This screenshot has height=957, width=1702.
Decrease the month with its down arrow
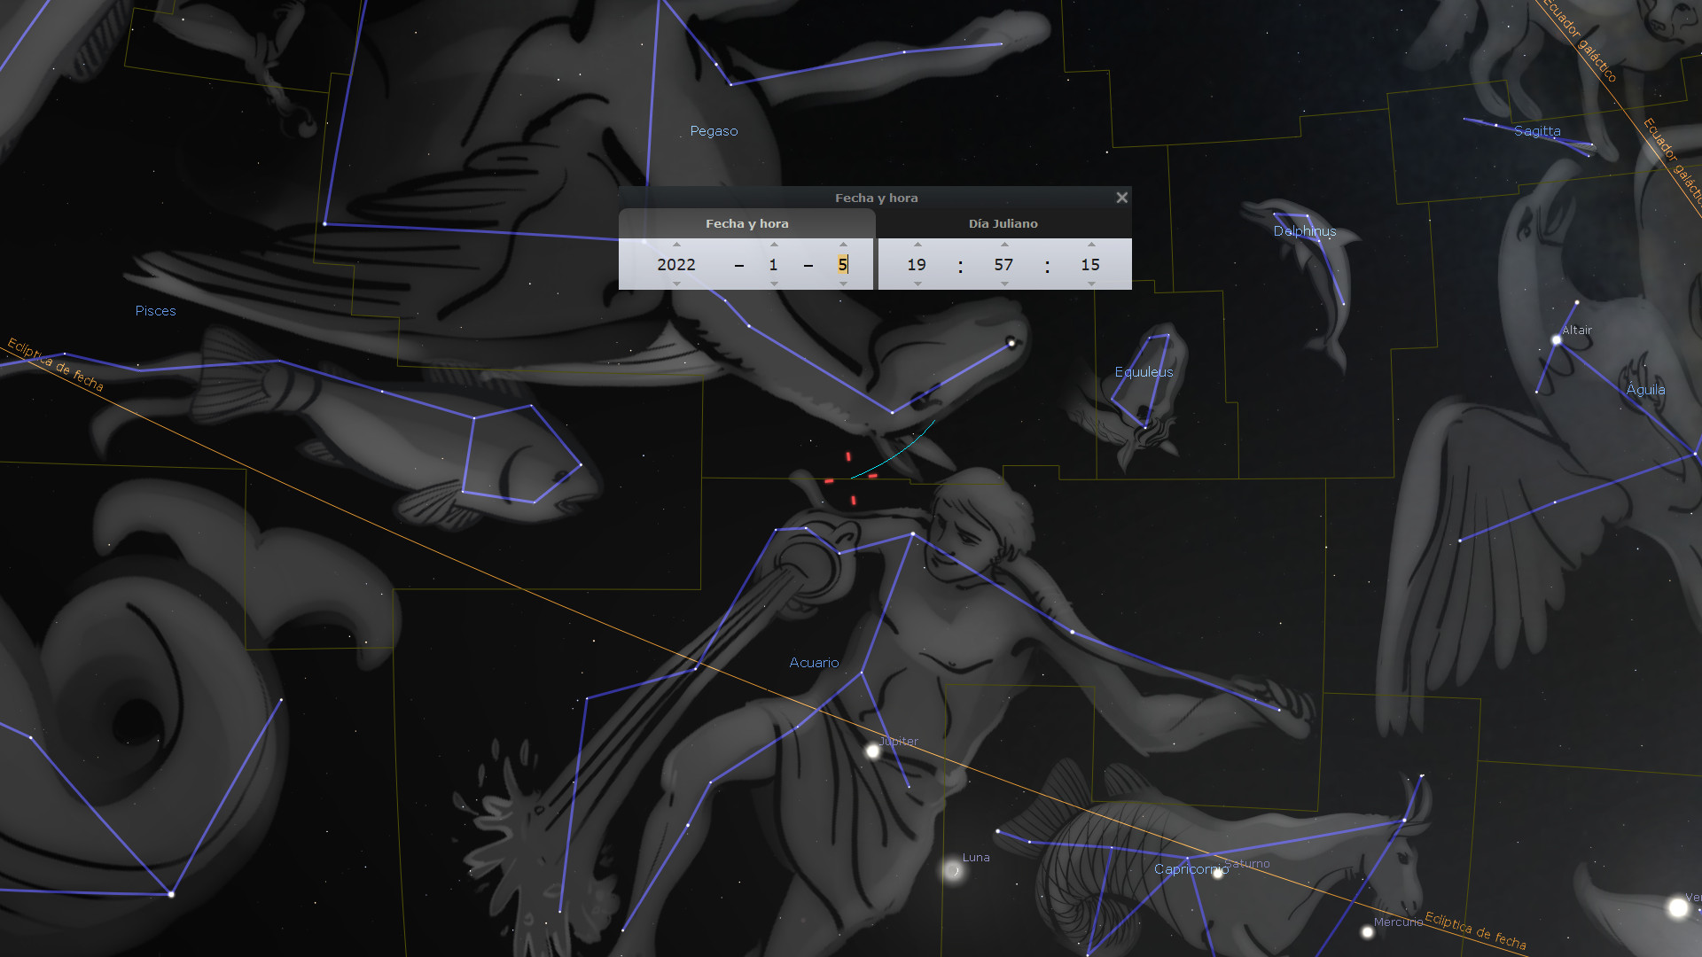click(774, 284)
